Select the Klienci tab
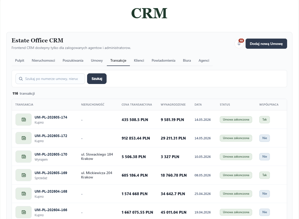Image resolution: width=299 pixels, height=219 pixels. click(139, 61)
